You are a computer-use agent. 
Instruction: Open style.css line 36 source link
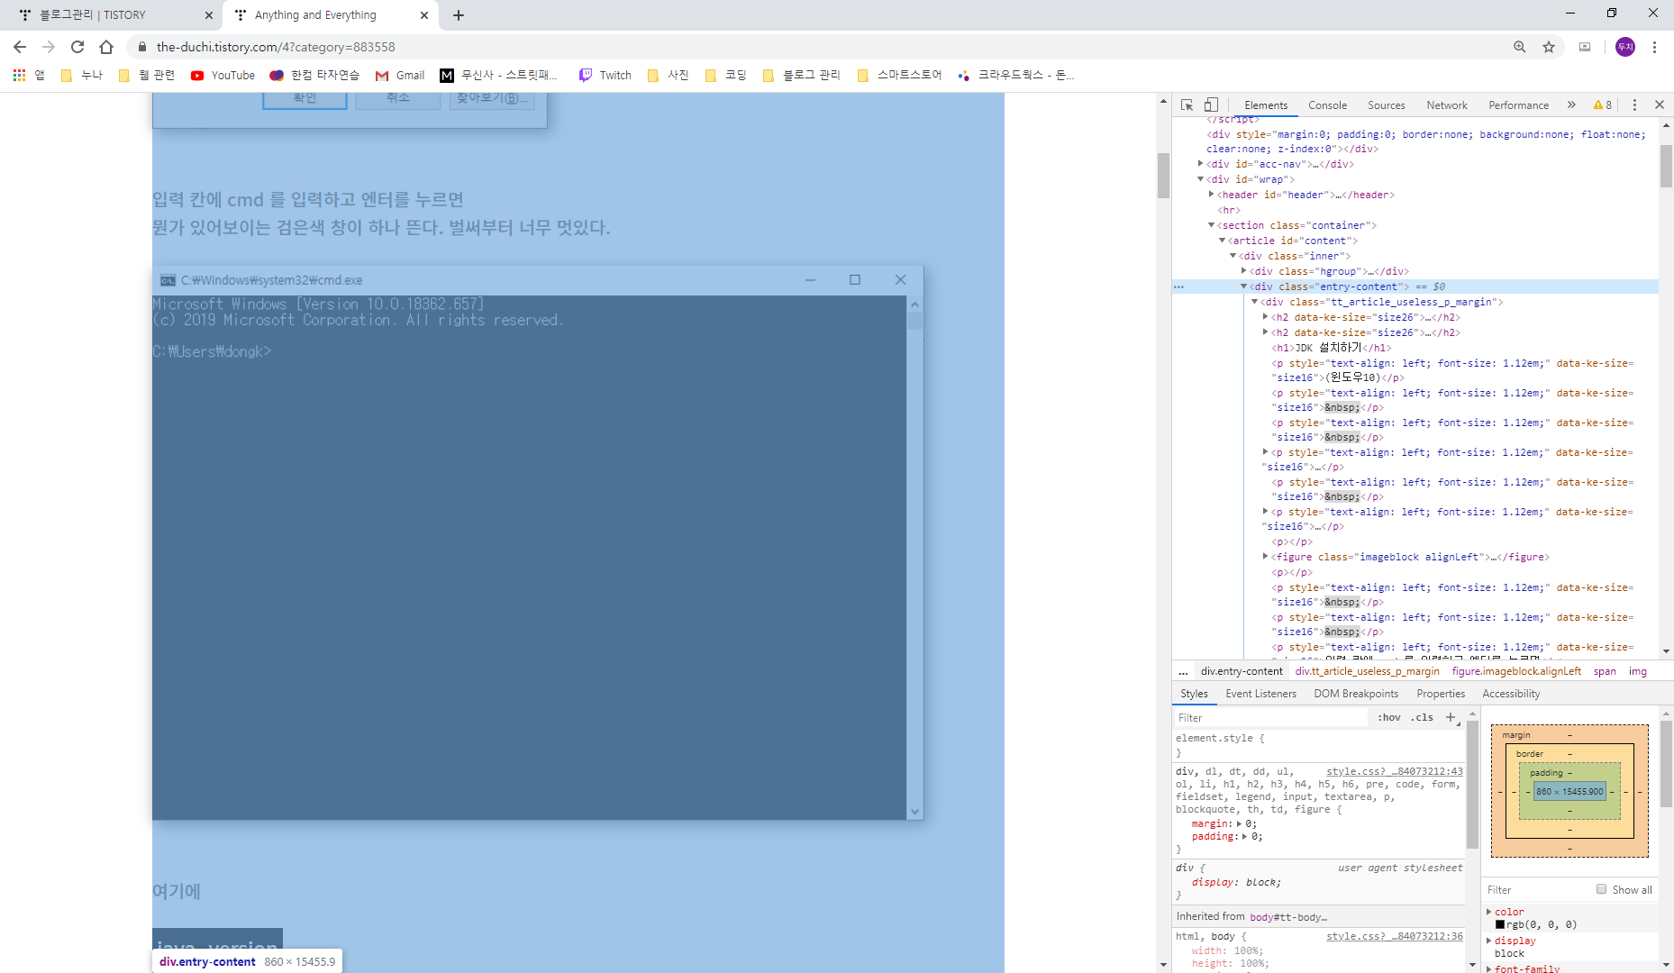pos(1394,936)
